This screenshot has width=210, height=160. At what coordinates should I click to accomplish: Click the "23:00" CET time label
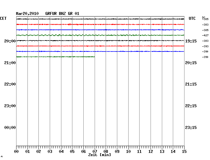click(x=10, y=106)
